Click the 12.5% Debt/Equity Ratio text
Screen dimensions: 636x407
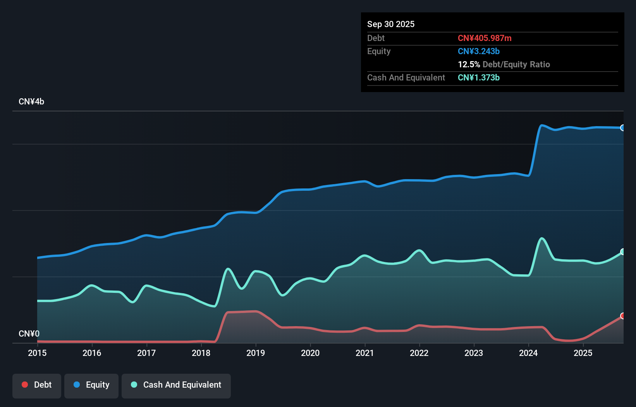[504, 65]
